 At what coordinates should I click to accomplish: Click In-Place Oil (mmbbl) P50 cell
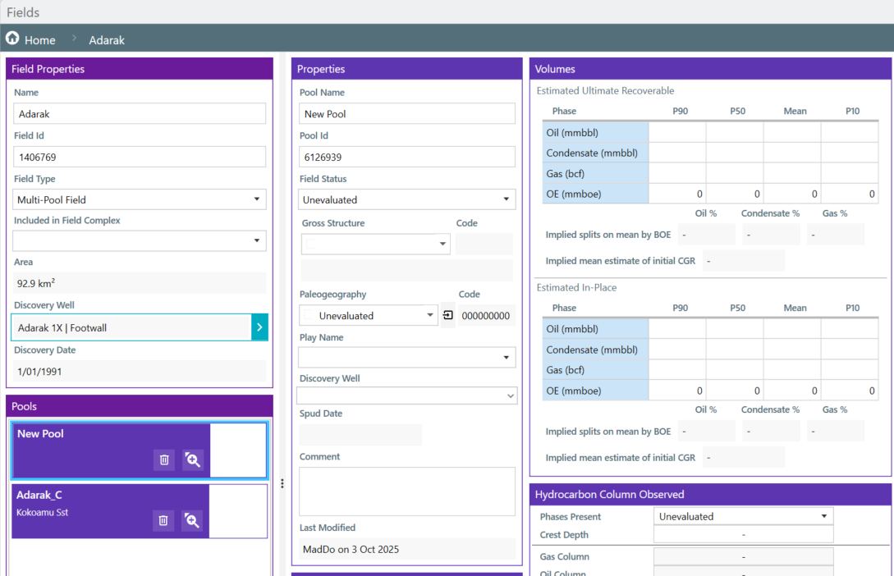(735, 329)
